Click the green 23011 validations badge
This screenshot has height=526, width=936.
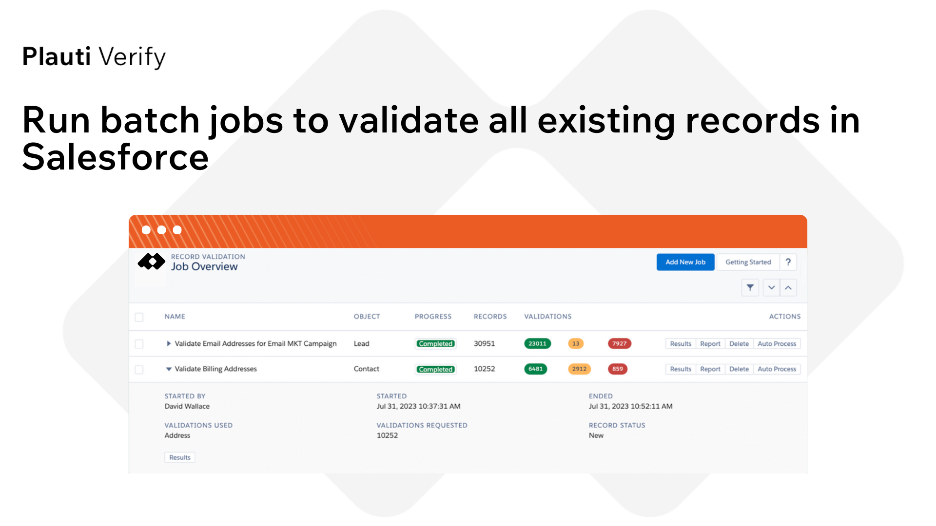(x=537, y=343)
